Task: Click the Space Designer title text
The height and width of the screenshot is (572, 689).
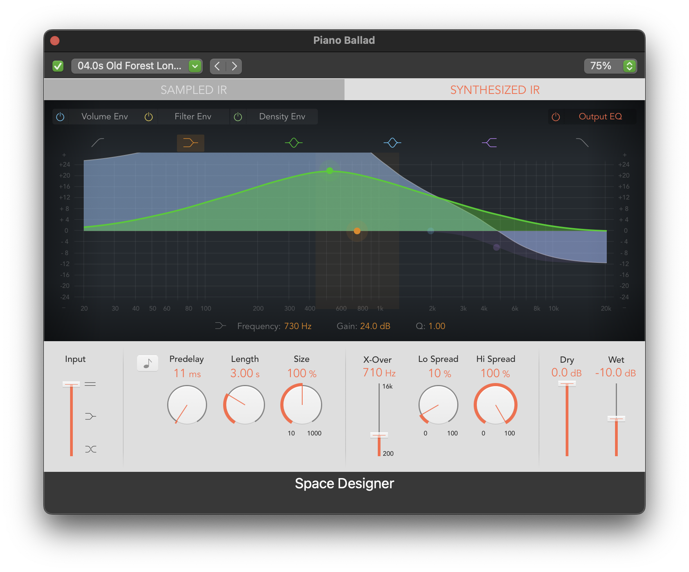Action: [344, 484]
